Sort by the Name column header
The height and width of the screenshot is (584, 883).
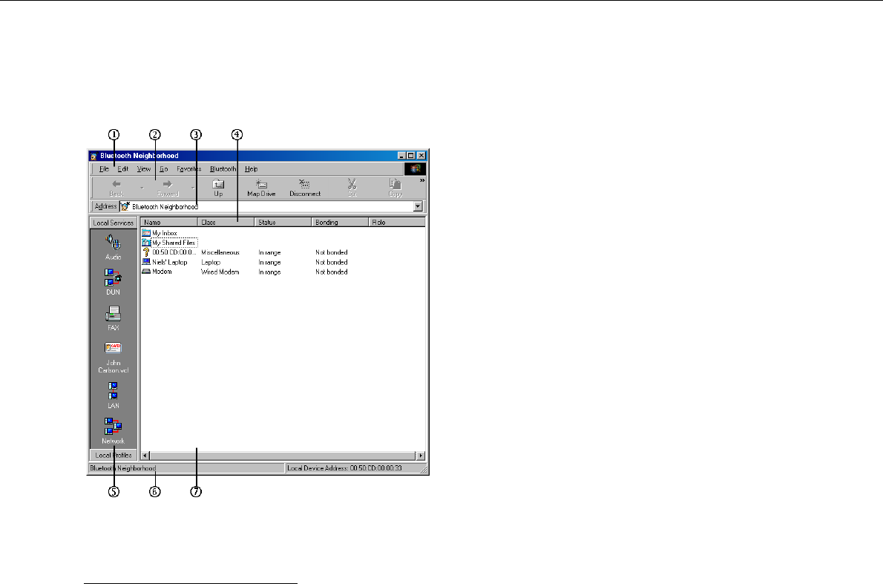pyautogui.click(x=169, y=223)
